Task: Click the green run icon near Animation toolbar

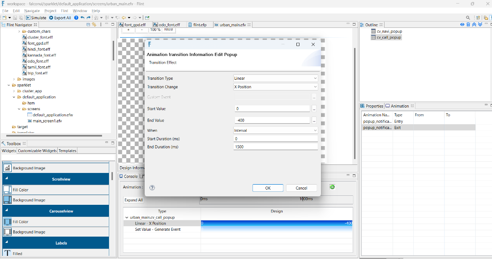Action: tap(332, 187)
